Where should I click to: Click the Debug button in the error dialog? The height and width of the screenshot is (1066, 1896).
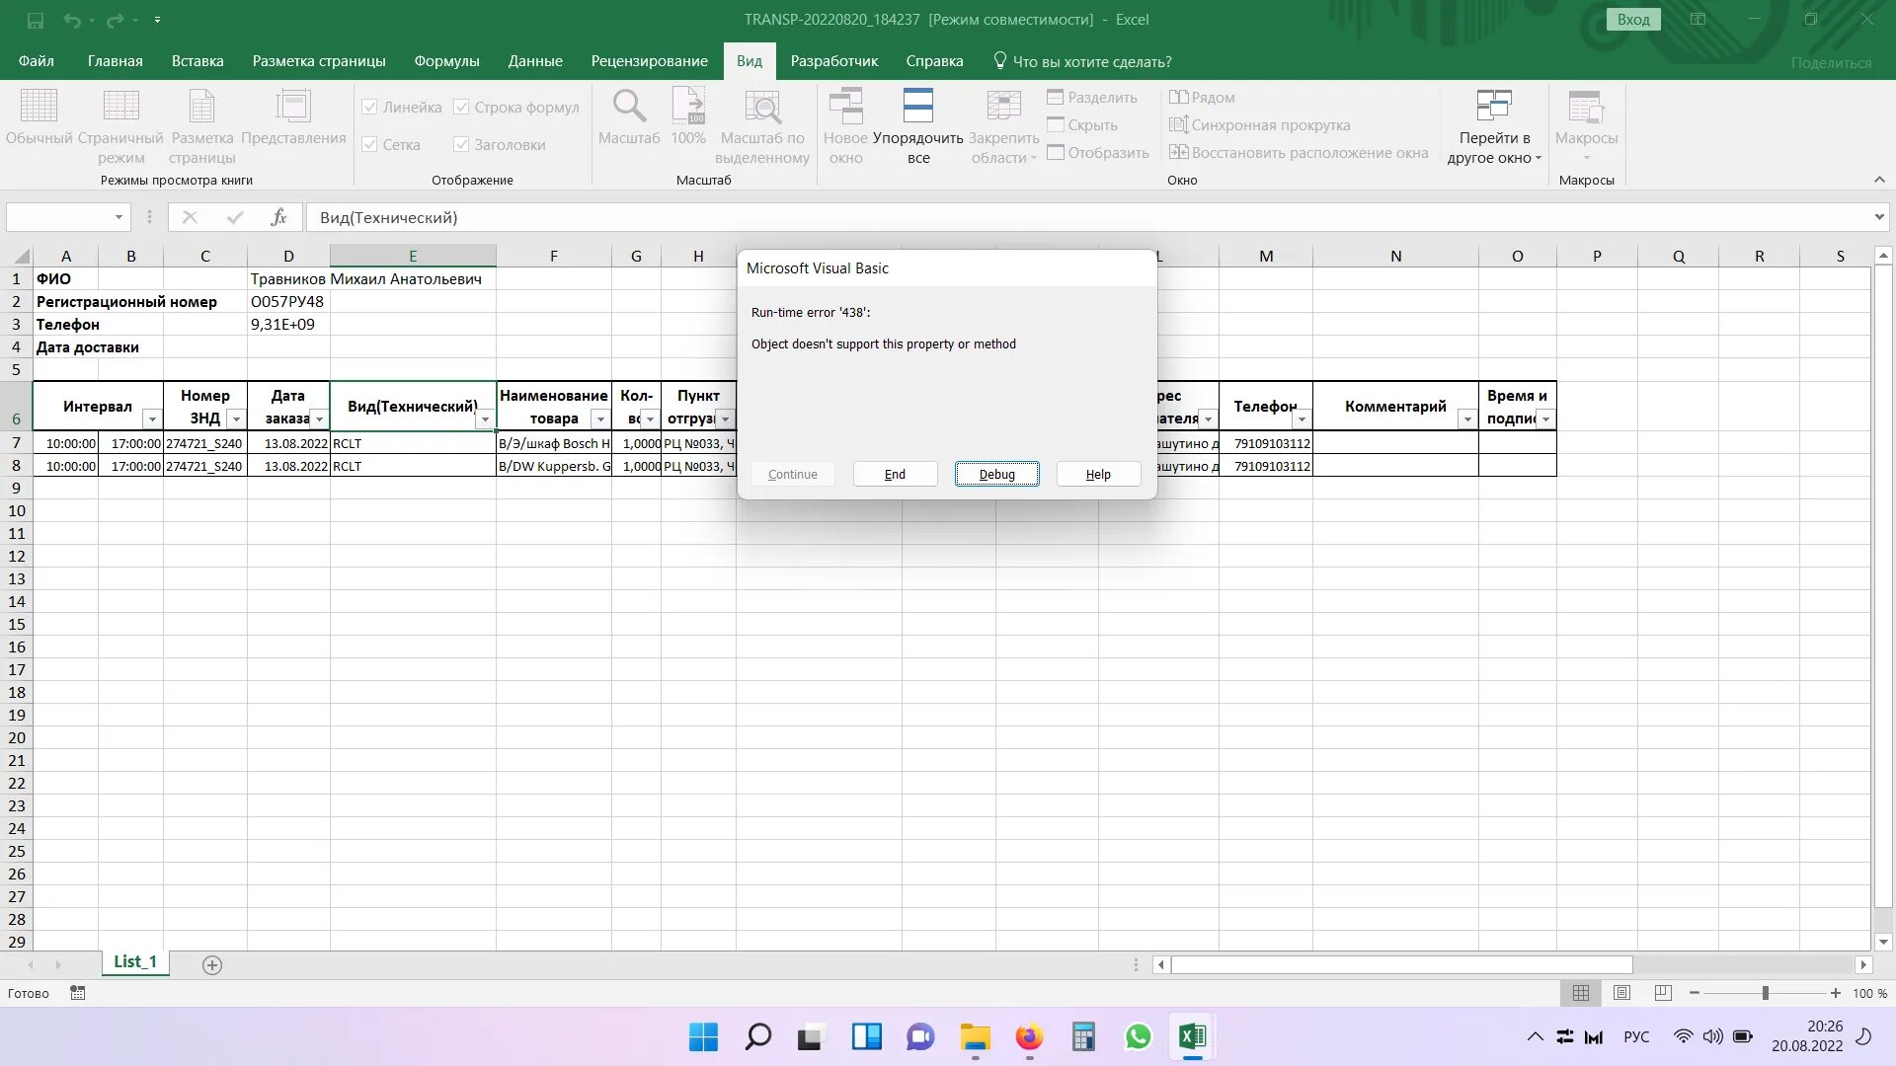(996, 474)
